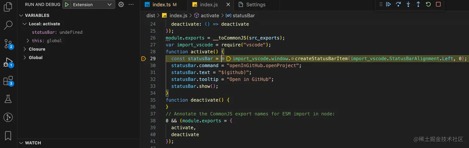This screenshot has width=469, height=148.
Task: Step out of current function
Action: (418, 4)
